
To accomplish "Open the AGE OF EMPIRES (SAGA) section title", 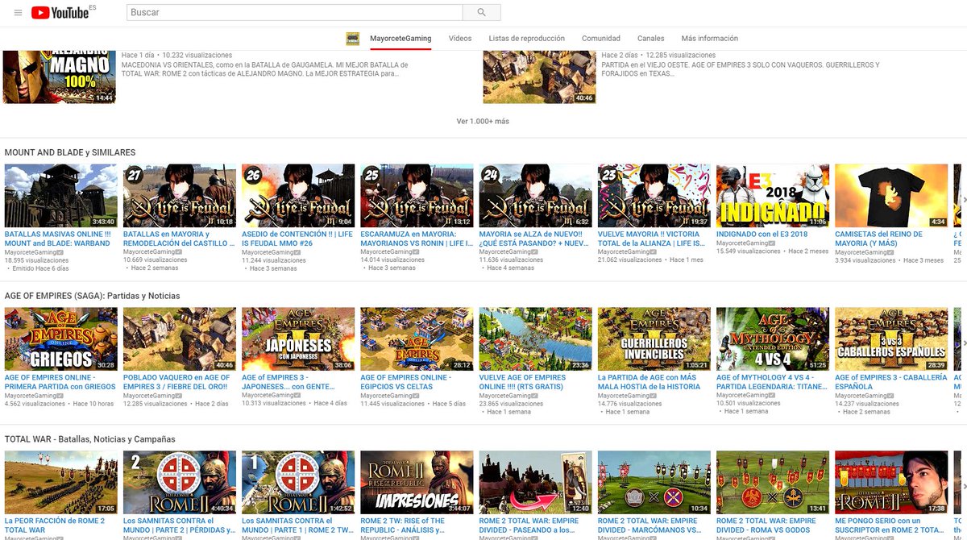I will [x=93, y=296].
